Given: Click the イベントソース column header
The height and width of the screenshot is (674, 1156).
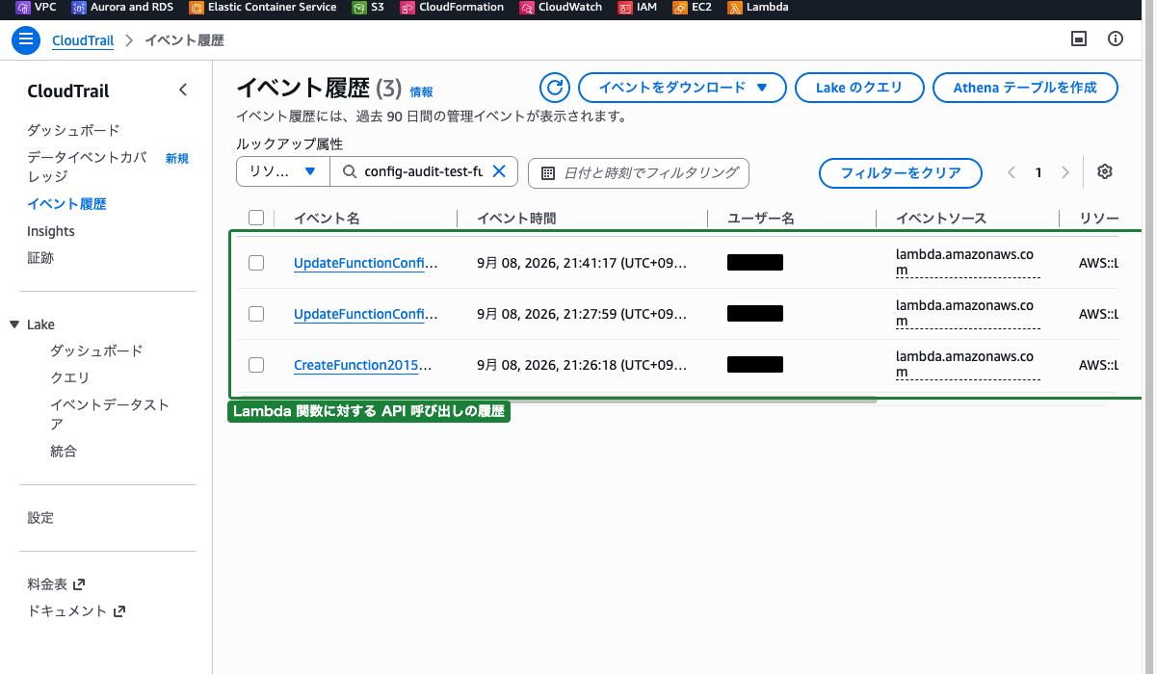Looking at the screenshot, I should 941,219.
